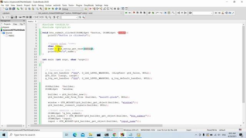Open Google Chrome from taskbar
Screen dimensions: 246x138
pos(115,135)
